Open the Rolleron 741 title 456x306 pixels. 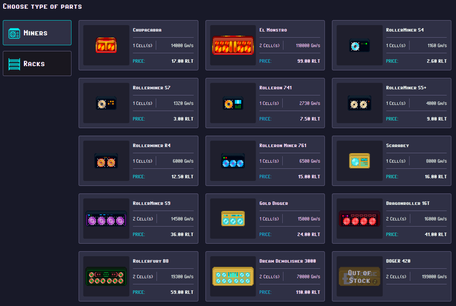[275, 88]
